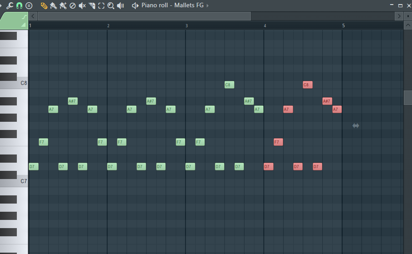Screen dimensions: 412x254
Task: Select the Playback scrub tool
Action: coord(120,5)
